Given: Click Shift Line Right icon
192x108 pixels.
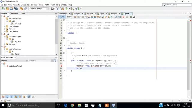Looking at the screenshot, I should [119, 17].
